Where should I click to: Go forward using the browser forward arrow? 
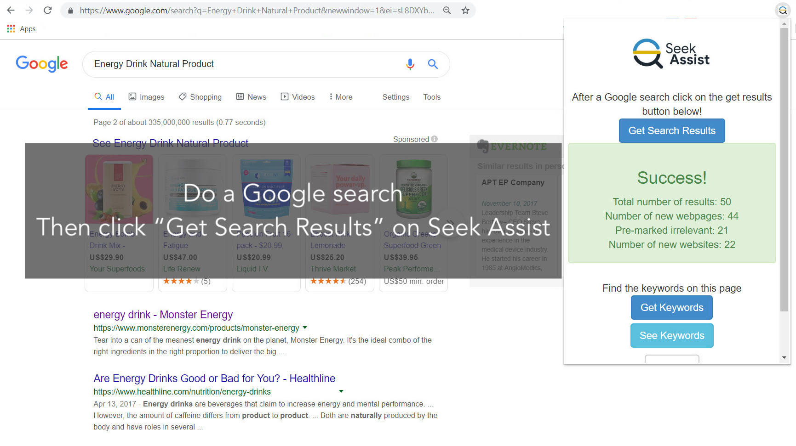tap(29, 10)
